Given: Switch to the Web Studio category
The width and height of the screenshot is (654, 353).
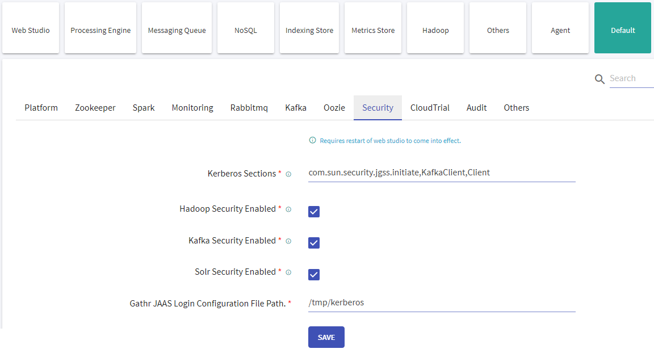Looking at the screenshot, I should (x=31, y=27).
